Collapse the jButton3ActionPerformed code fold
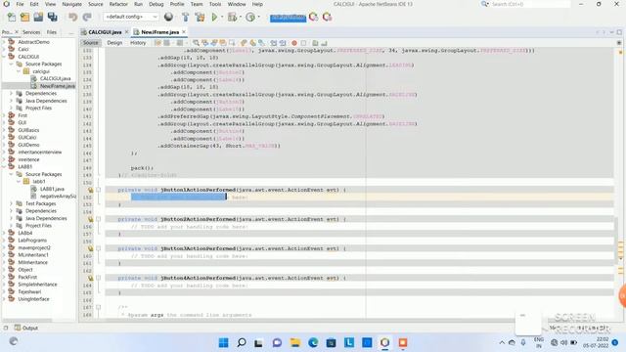Viewport: 626px width, 352px height. [98, 248]
